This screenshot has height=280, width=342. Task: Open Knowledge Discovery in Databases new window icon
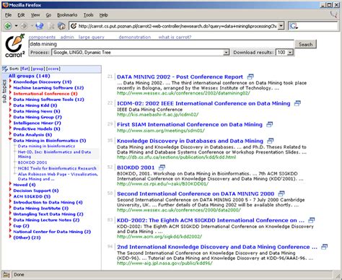pyautogui.click(x=271, y=141)
